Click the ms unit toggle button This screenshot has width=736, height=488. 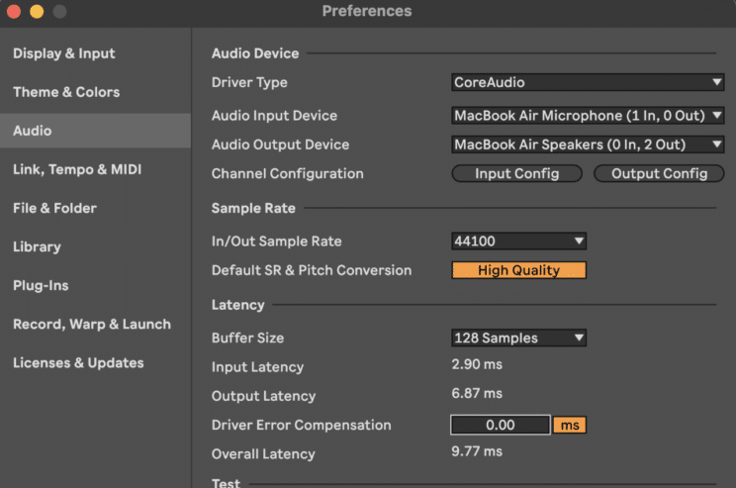570,425
